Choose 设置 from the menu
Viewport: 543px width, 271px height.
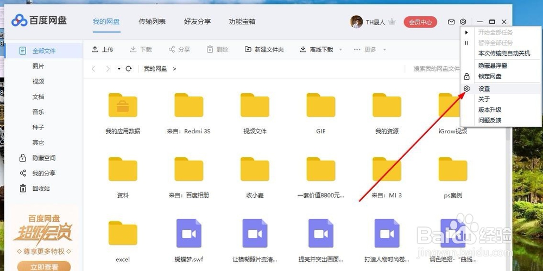pyautogui.click(x=501, y=89)
